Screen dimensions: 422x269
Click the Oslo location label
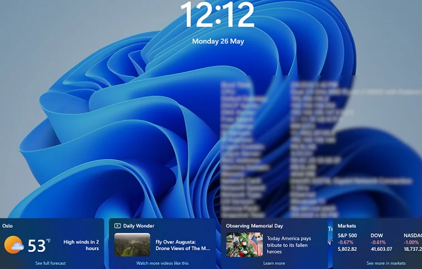click(7, 226)
